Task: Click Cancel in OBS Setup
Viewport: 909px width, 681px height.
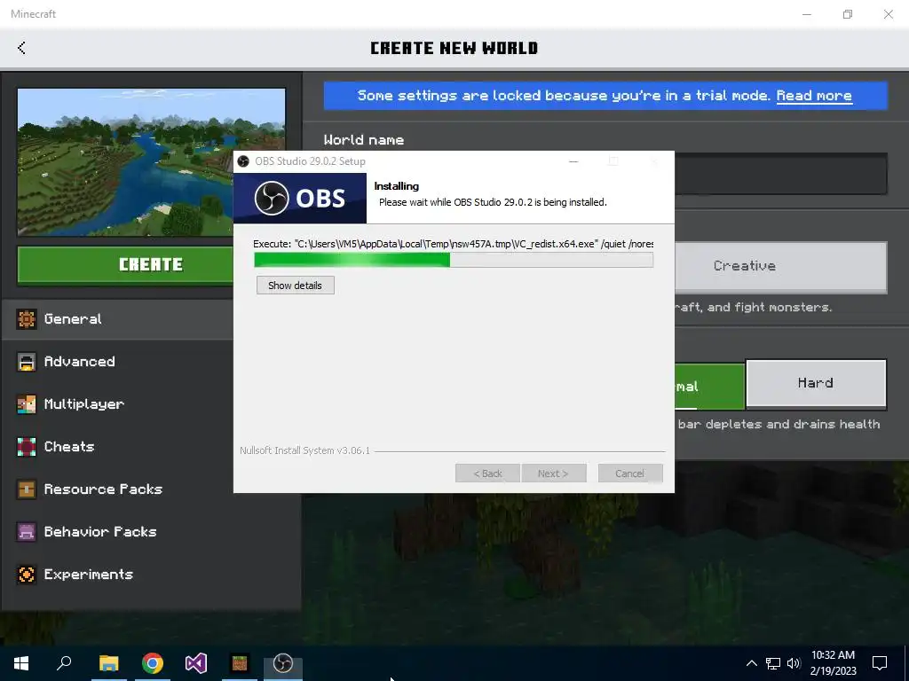Action: 630,474
